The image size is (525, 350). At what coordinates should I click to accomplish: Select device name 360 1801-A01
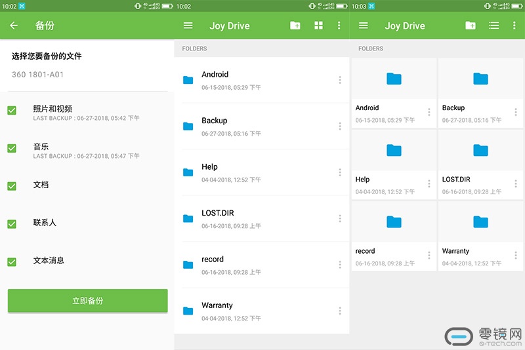[x=38, y=75]
